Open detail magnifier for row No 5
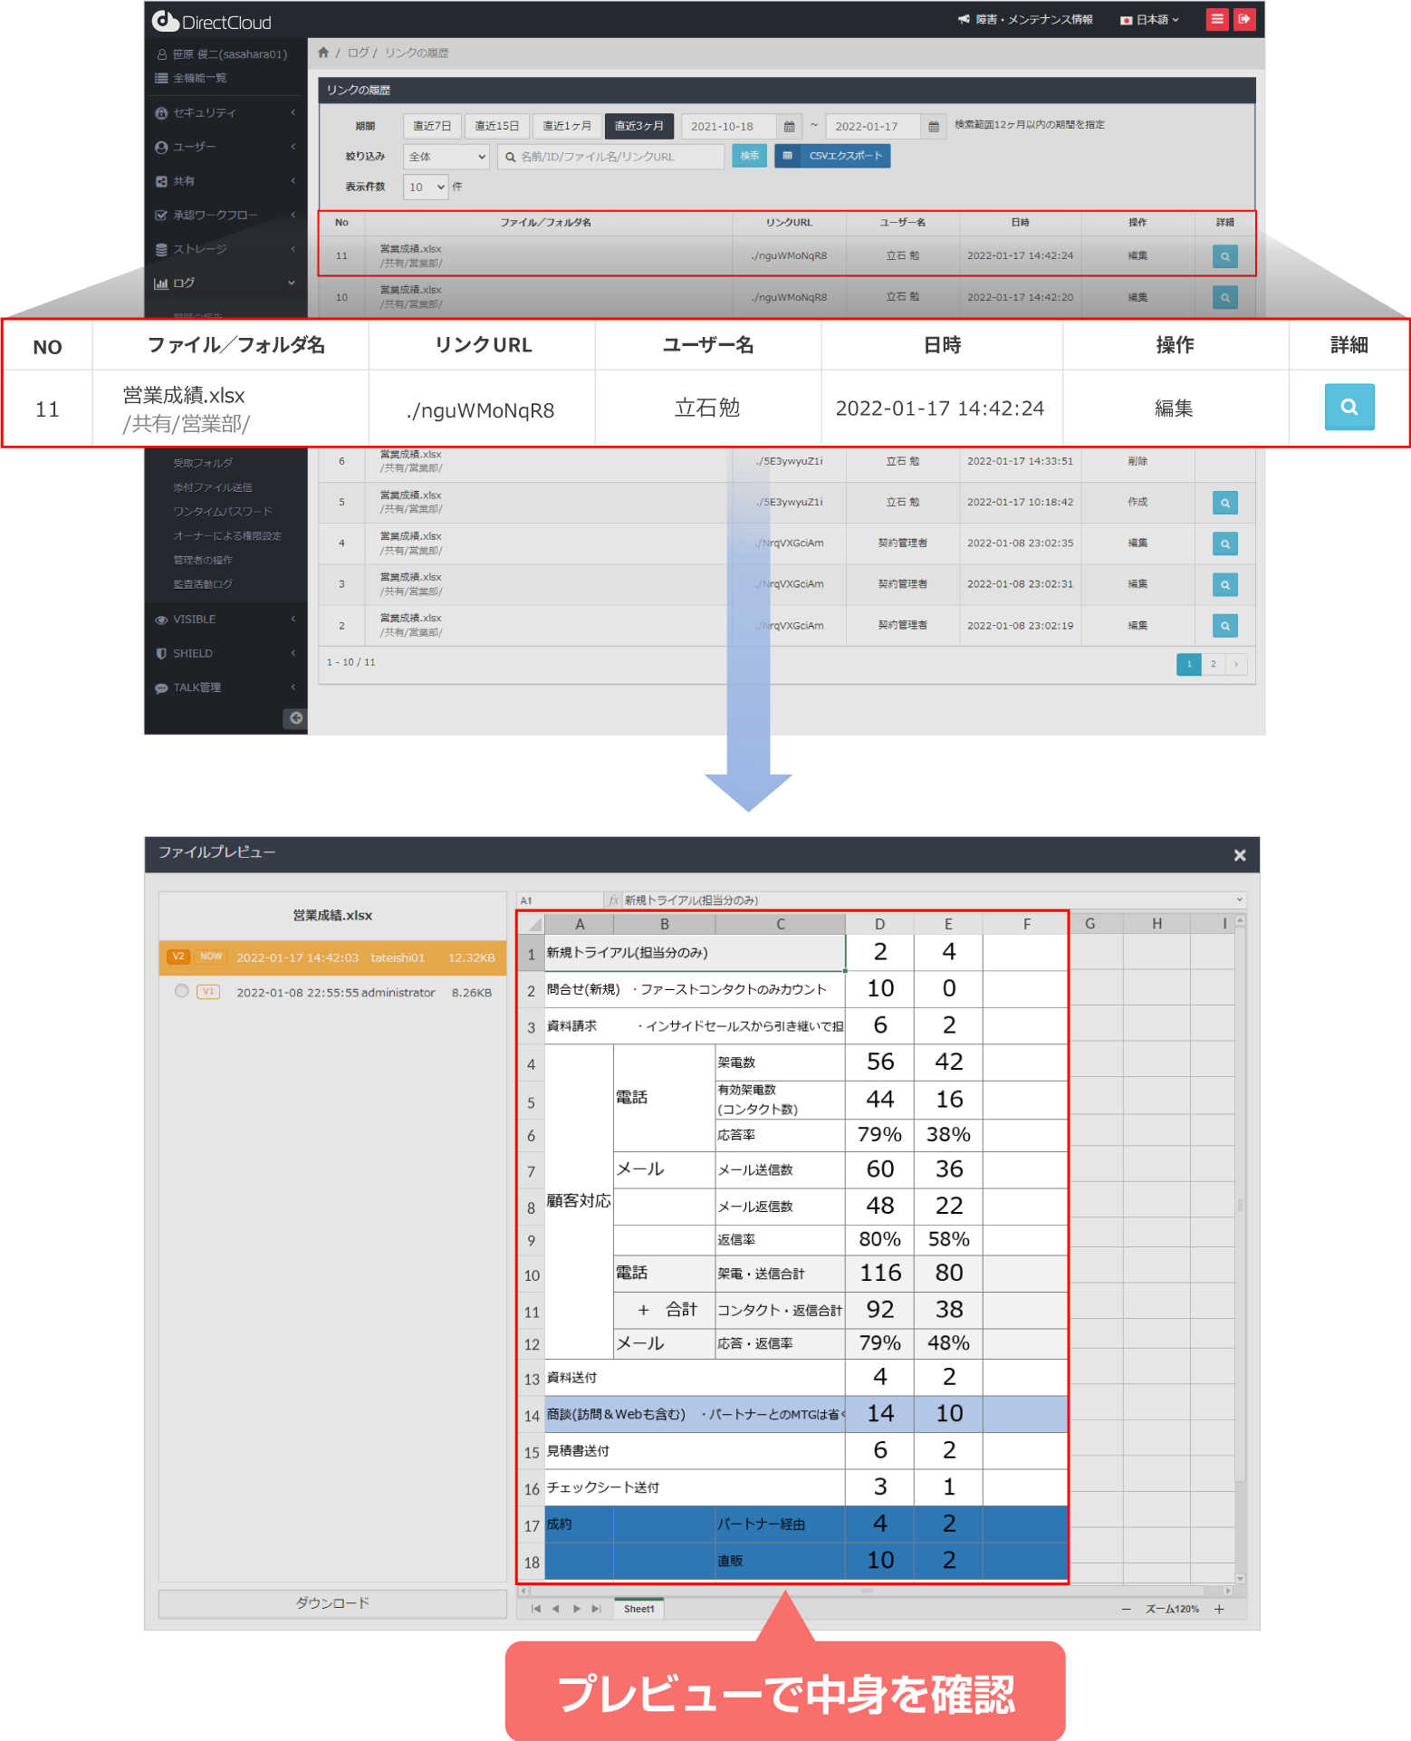 [1225, 503]
